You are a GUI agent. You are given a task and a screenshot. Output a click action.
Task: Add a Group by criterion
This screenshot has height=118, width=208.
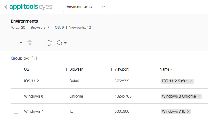pyautogui.click(x=34, y=58)
